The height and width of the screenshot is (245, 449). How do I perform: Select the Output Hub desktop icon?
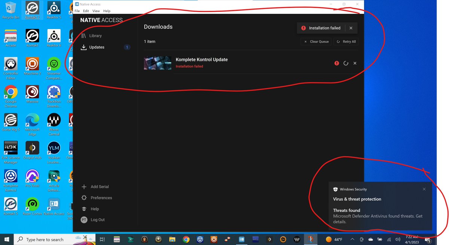pos(32,150)
